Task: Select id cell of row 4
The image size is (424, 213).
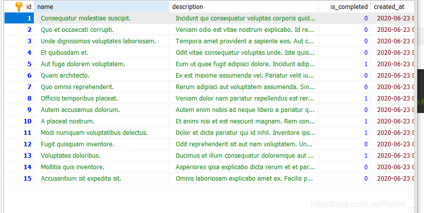Action: [19, 52]
